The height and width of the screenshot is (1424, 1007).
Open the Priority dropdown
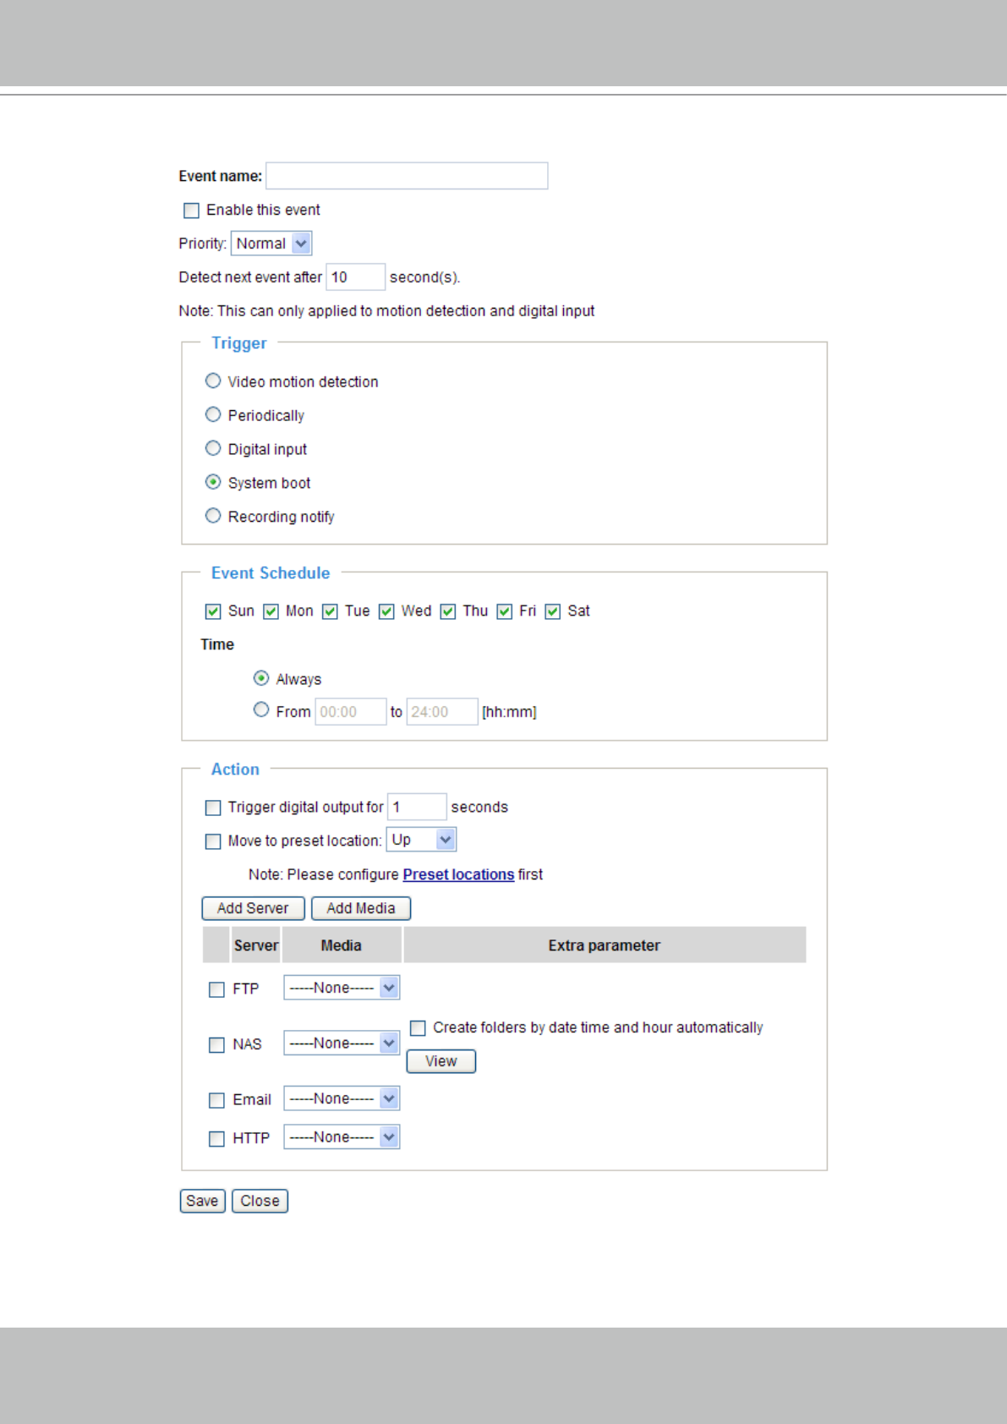(271, 244)
